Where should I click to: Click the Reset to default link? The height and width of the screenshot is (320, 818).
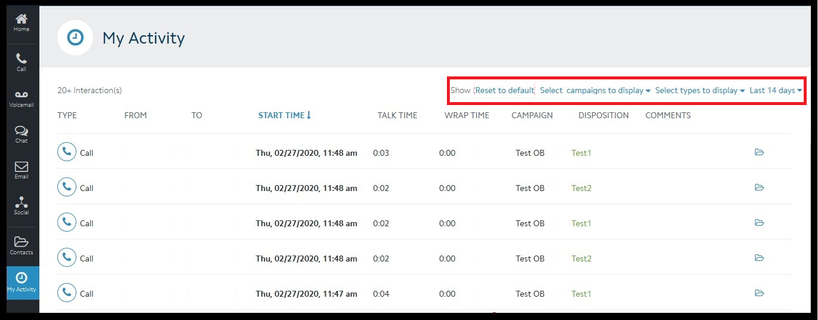pos(505,91)
